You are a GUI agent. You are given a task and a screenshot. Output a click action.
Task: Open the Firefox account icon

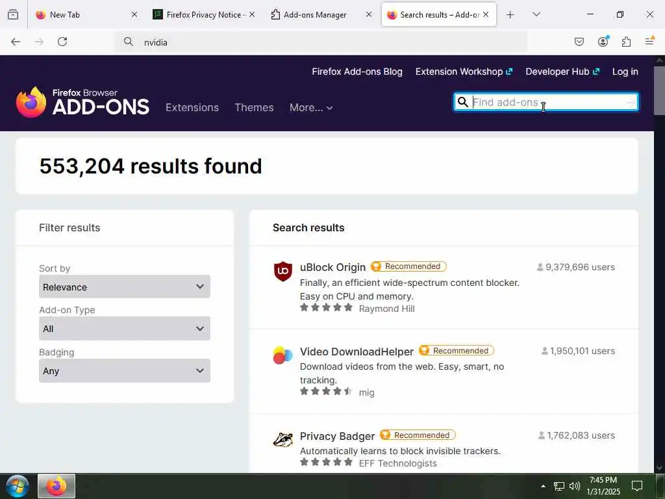[603, 41]
